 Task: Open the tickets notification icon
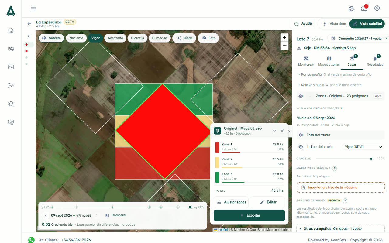(x=364, y=8)
